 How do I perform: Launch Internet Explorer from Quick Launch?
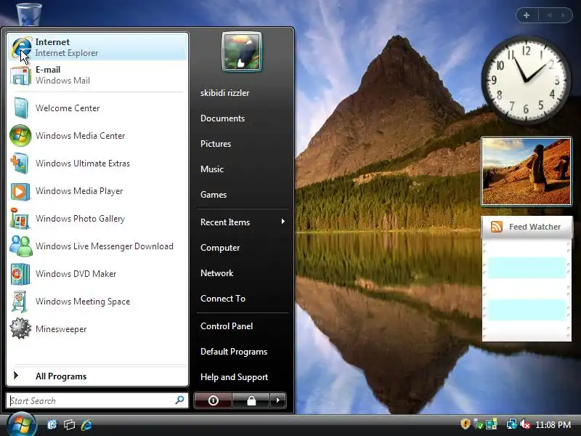tap(86, 424)
